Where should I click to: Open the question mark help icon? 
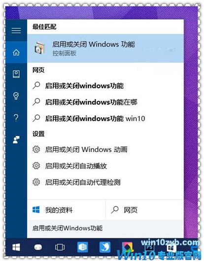[x=16, y=118]
